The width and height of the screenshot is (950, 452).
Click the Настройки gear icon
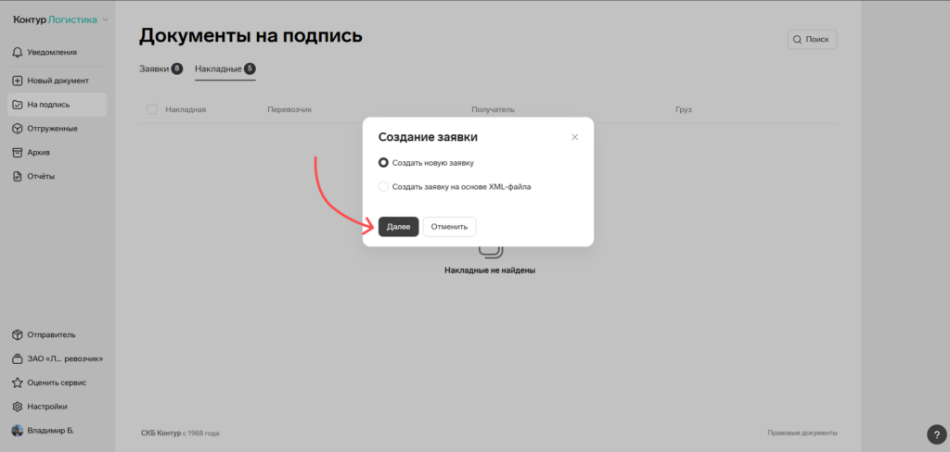[x=18, y=407]
